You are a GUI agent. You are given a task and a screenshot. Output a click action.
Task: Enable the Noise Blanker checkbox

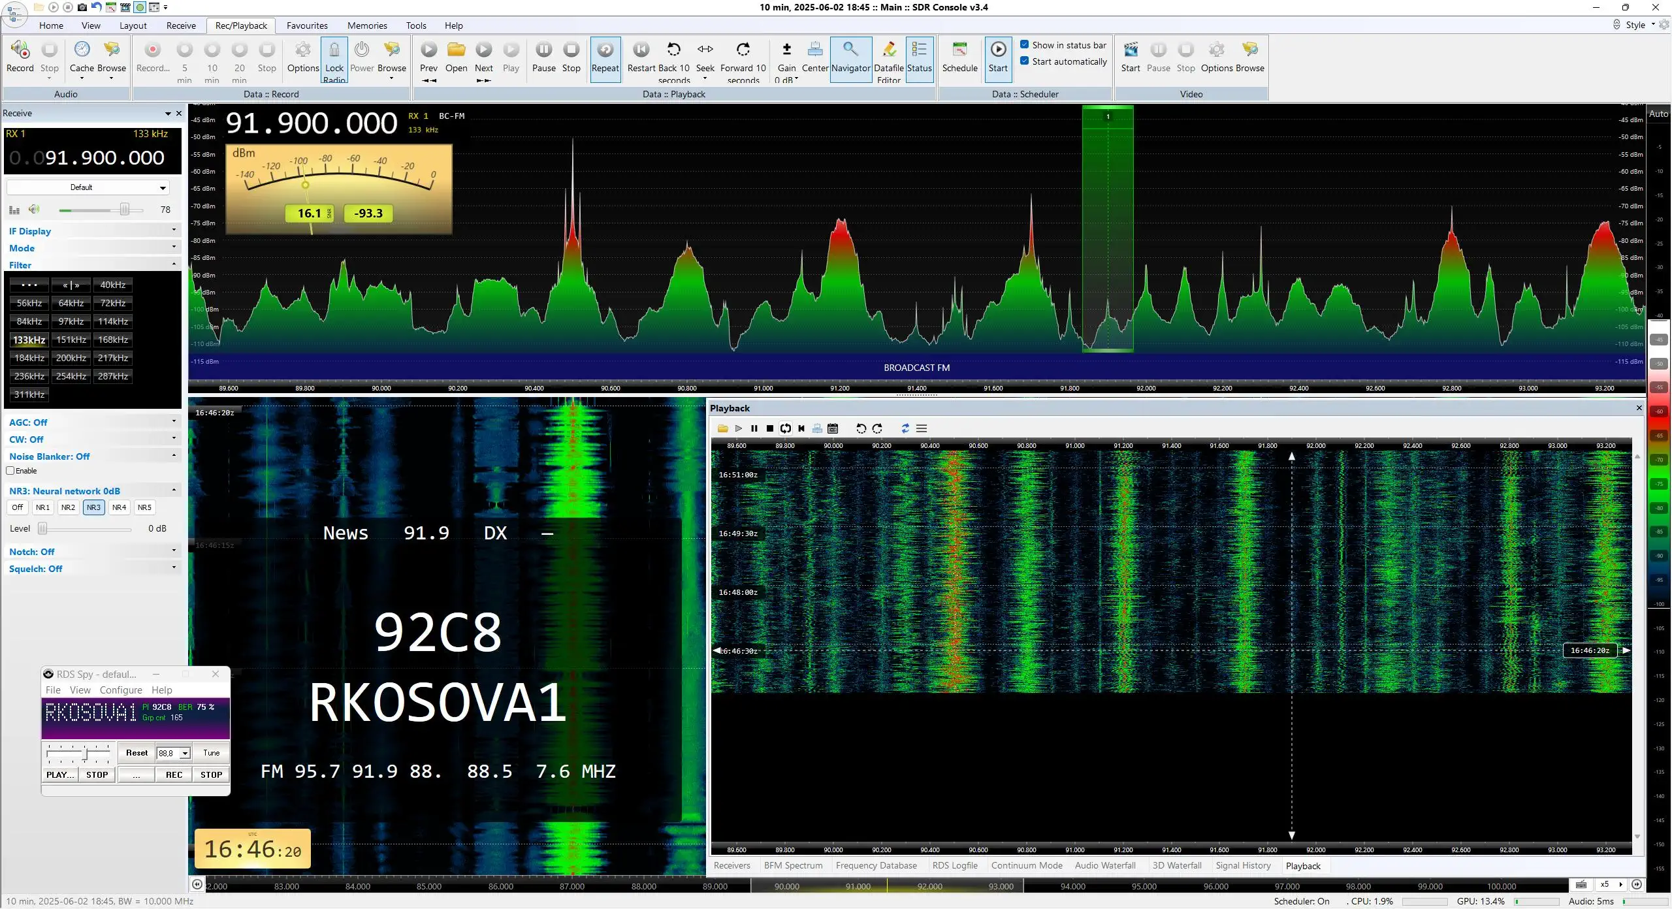[x=10, y=471]
